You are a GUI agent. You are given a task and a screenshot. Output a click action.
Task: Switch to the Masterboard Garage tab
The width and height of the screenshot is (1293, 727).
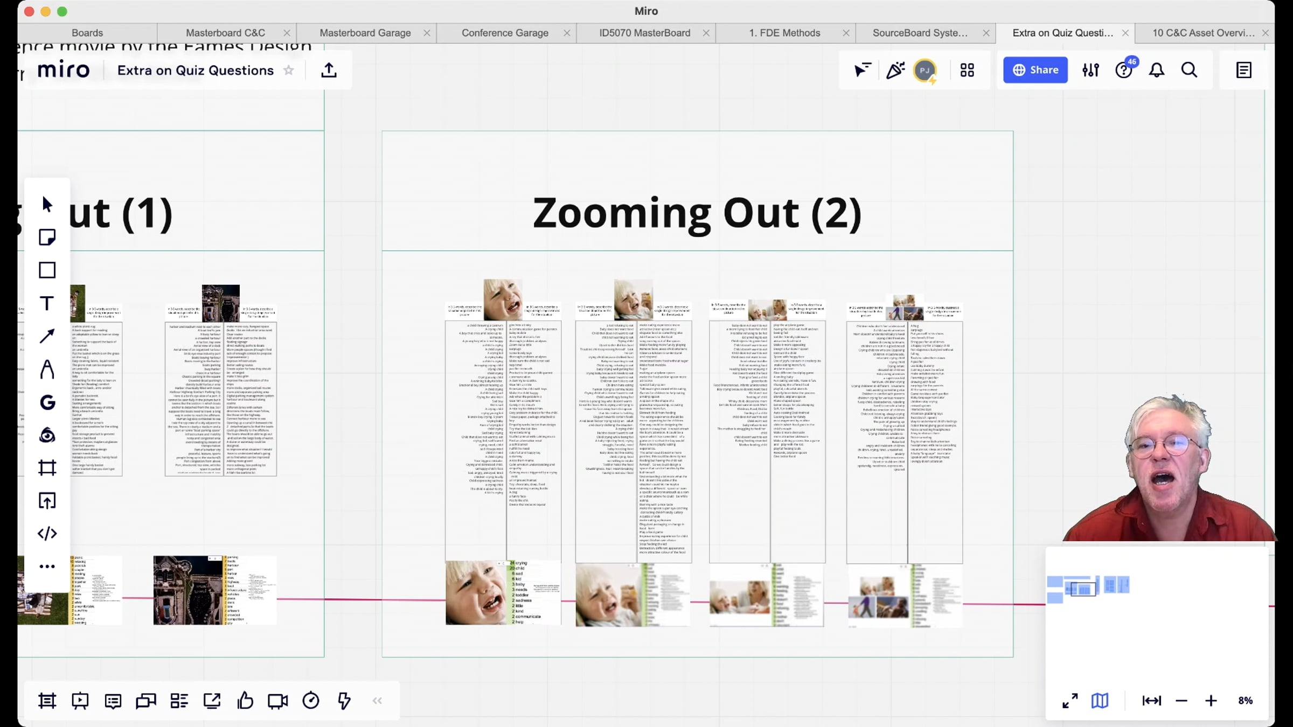click(365, 33)
